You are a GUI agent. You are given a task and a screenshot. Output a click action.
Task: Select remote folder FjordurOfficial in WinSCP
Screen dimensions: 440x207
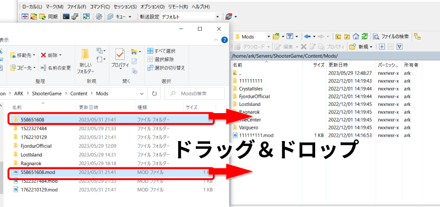point(255,97)
